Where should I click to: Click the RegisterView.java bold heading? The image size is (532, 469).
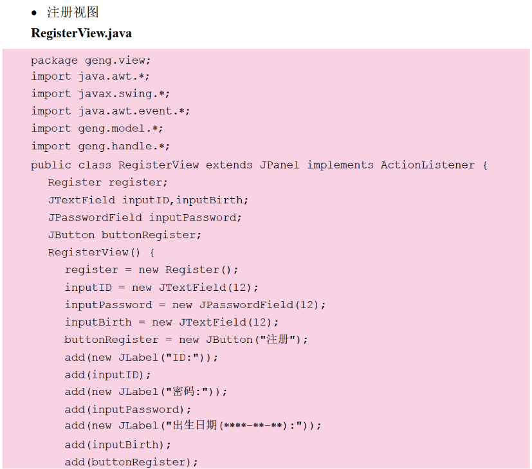pyautogui.click(x=81, y=33)
